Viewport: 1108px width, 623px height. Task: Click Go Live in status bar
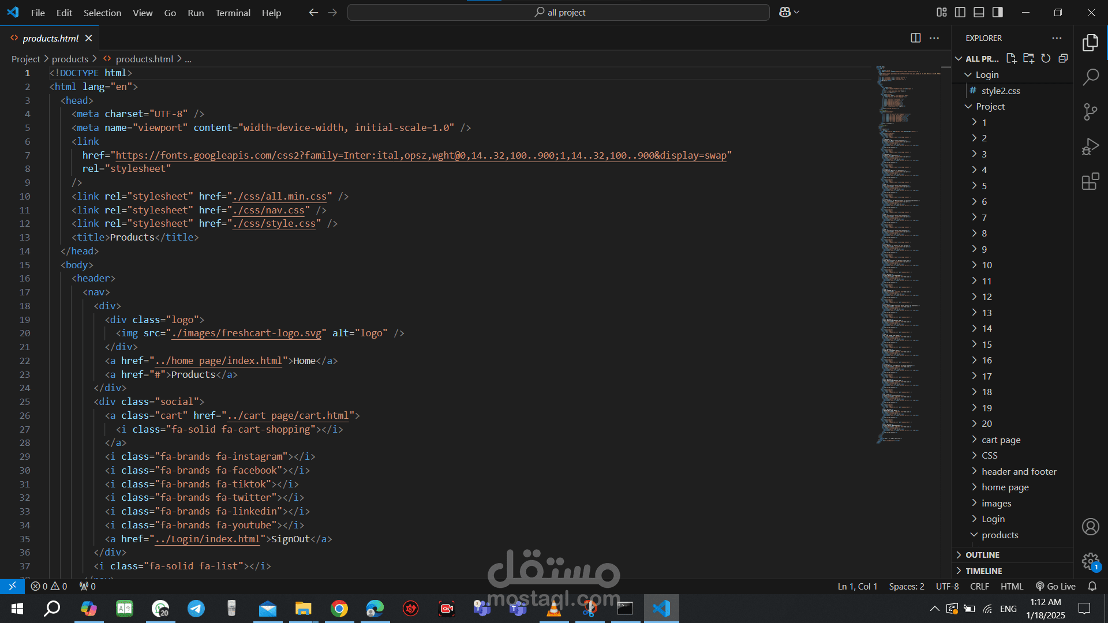click(1055, 586)
